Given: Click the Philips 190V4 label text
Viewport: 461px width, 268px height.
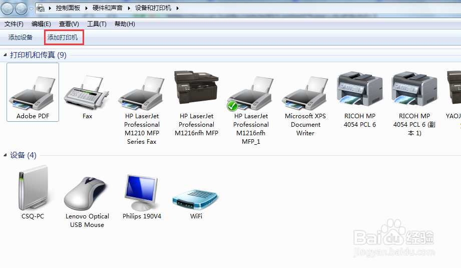Looking at the screenshot, I should pos(142,216).
